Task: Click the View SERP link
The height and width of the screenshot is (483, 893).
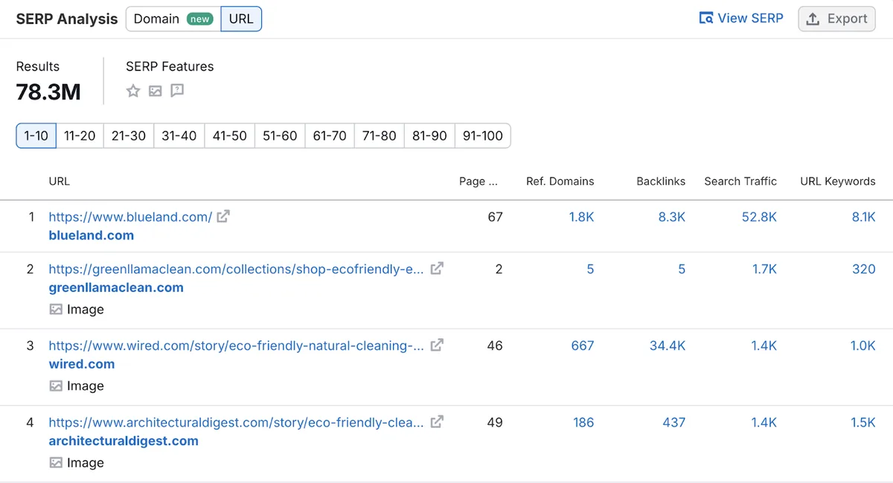Action: point(741,19)
